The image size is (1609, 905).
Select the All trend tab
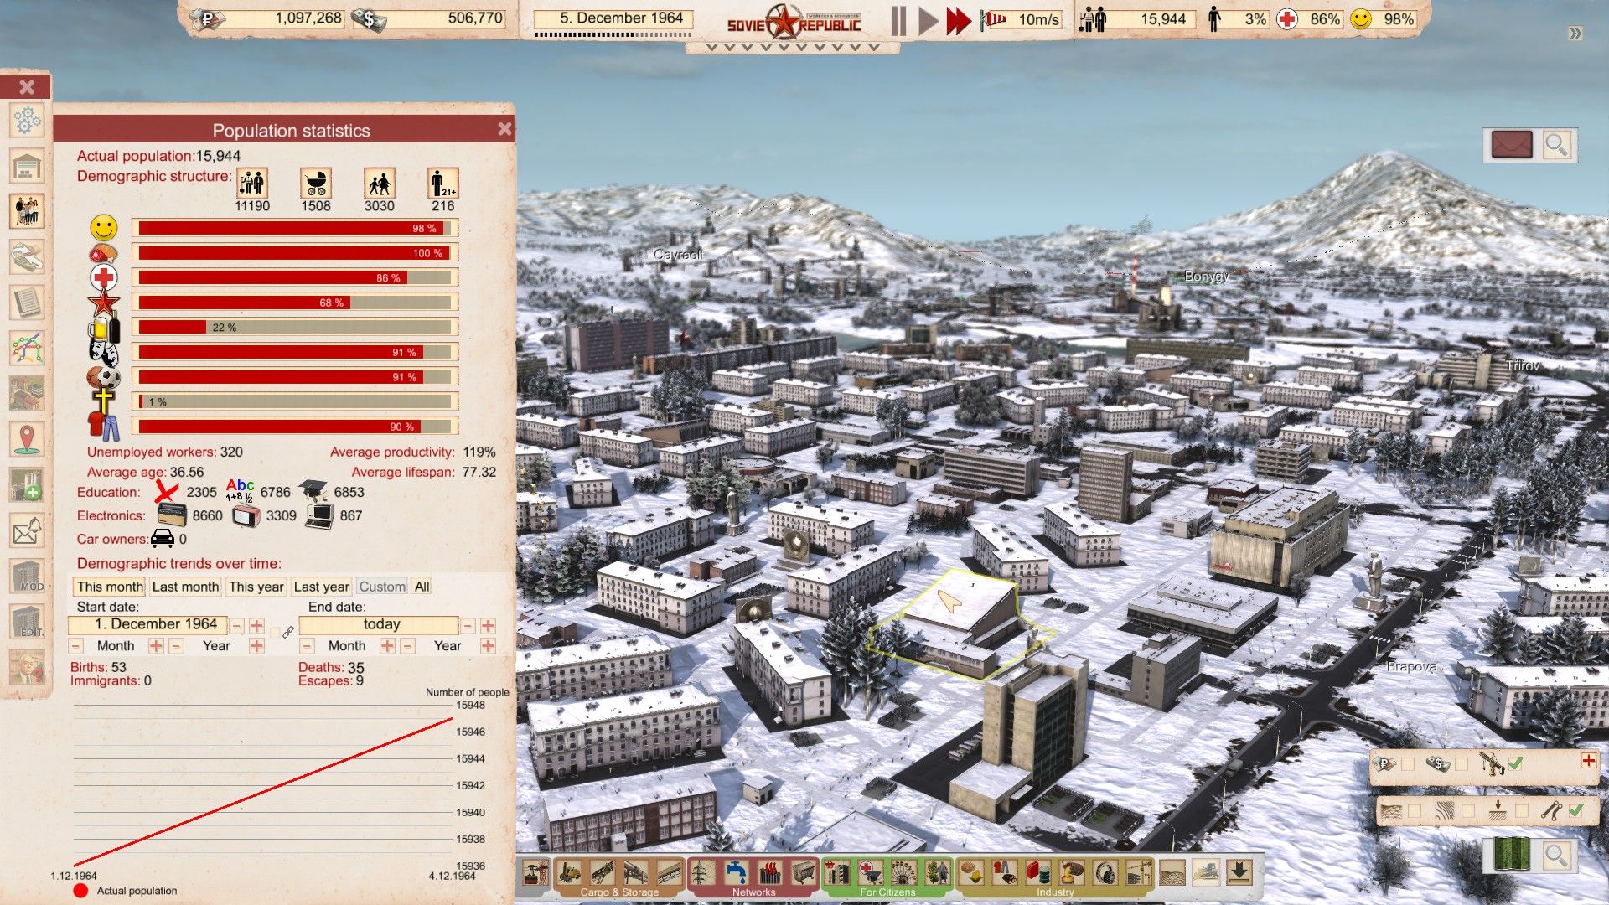[422, 587]
